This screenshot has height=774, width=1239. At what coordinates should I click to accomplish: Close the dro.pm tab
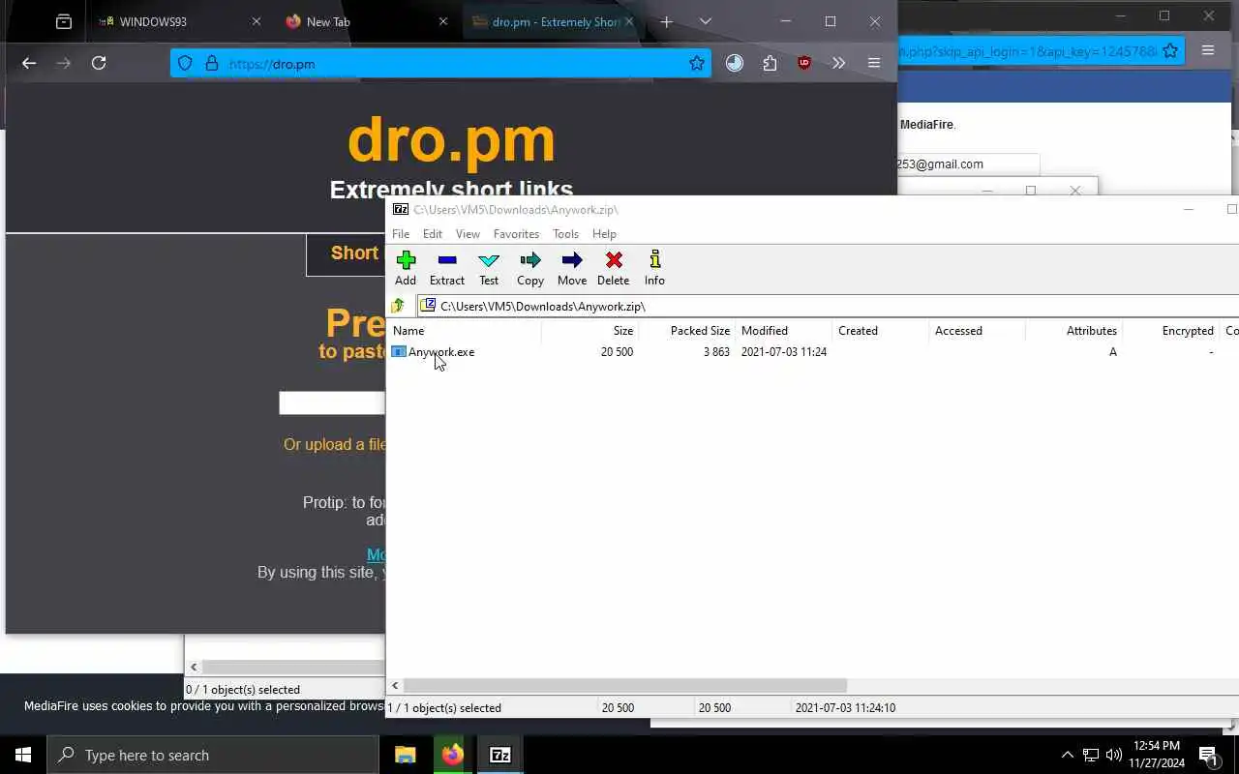point(630,21)
